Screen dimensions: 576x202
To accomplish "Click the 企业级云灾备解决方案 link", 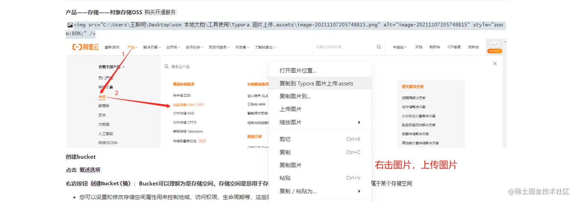I will point(419,116).
